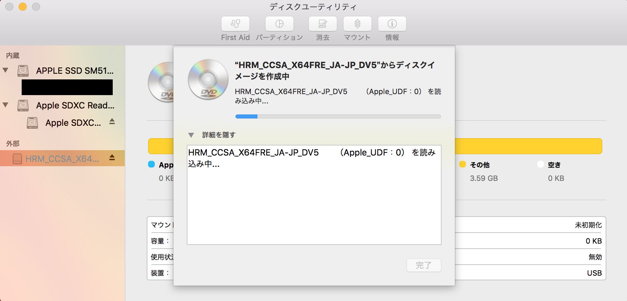Click the APPLE SSD drive icon
Viewport: 627px width, 301px height.
tap(23, 71)
